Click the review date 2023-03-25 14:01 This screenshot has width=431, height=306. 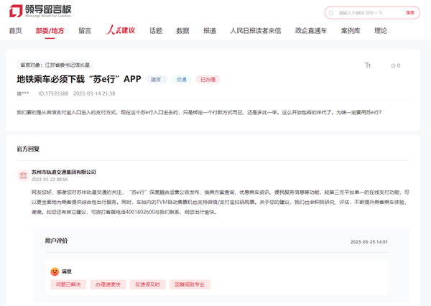click(369, 241)
